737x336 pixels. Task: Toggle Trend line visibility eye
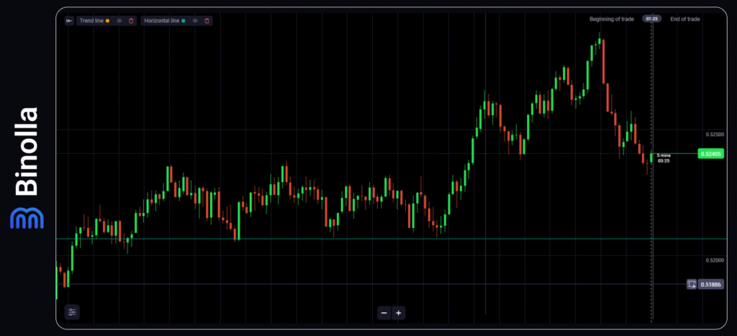pos(119,21)
